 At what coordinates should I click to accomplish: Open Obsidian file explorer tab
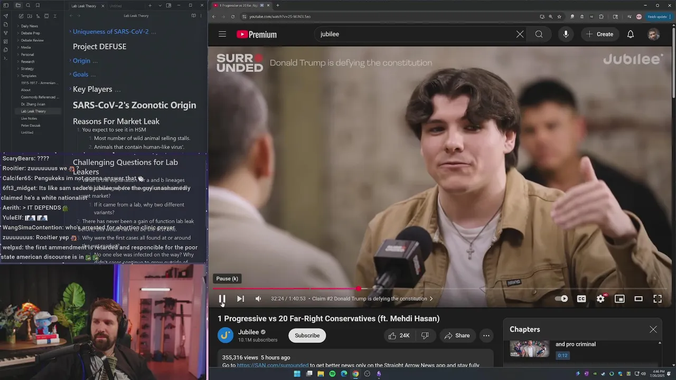tap(18, 5)
